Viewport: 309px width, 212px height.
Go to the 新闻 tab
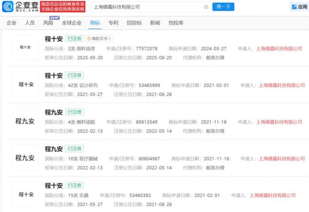pyautogui.click(x=155, y=23)
